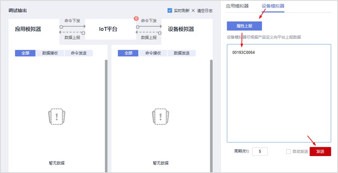This screenshot has height=173, width=338.
Task: Click the blue 属性上报 button
Action: click(x=244, y=26)
